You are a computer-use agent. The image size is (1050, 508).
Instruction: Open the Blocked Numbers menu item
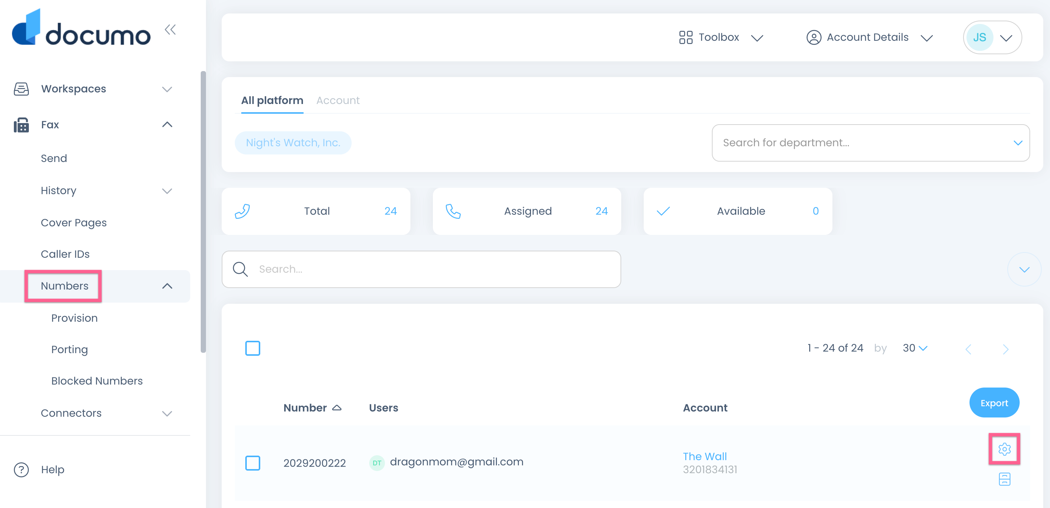(x=97, y=381)
